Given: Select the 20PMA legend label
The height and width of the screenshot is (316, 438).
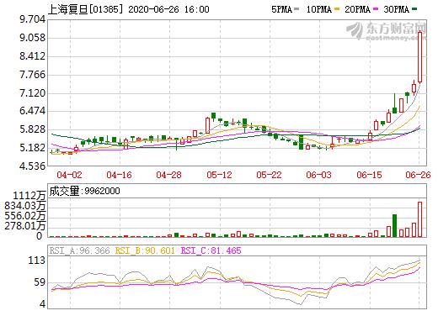Looking at the screenshot, I should pos(357,9).
